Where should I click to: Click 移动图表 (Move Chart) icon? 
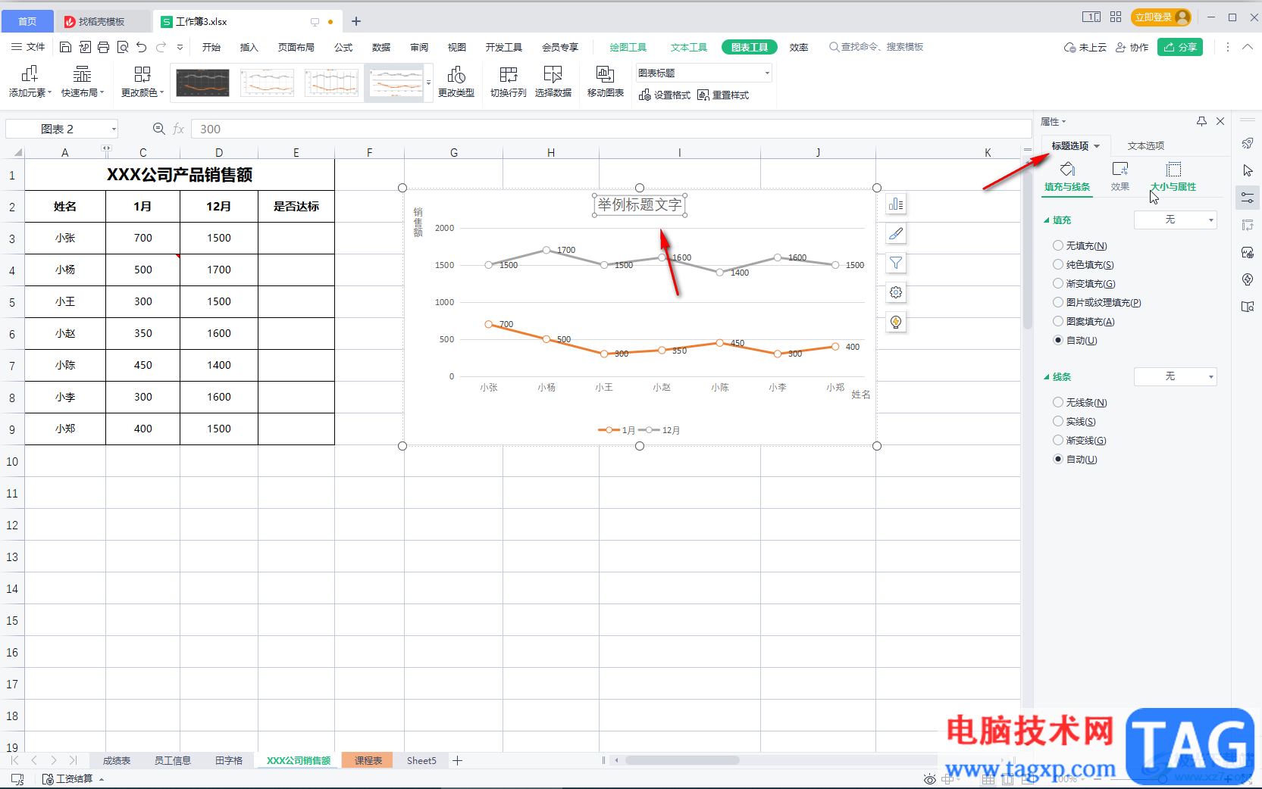pos(606,82)
